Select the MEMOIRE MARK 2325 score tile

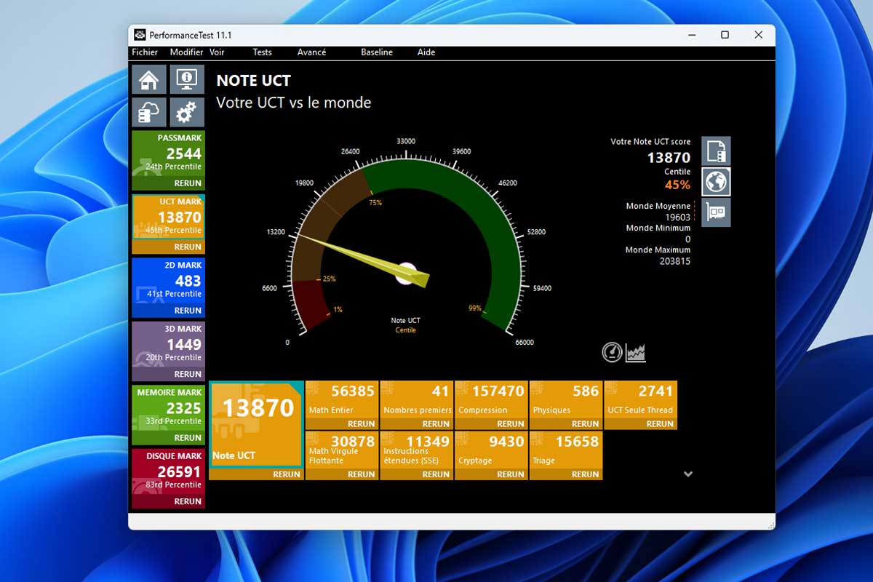click(169, 408)
